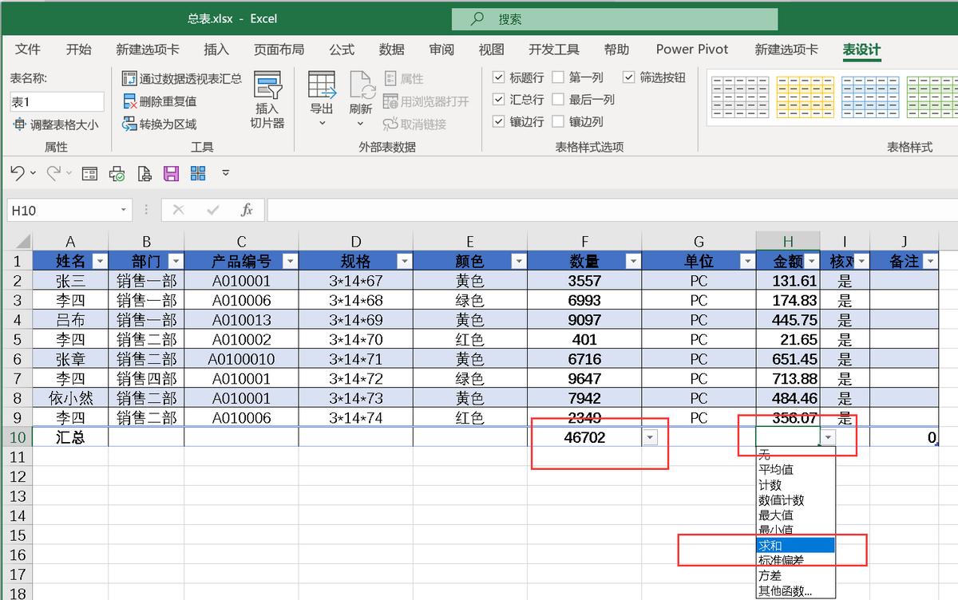This screenshot has height=600, width=958.
Task: Click the Properties button (属性) in external data
Action: 404,78
